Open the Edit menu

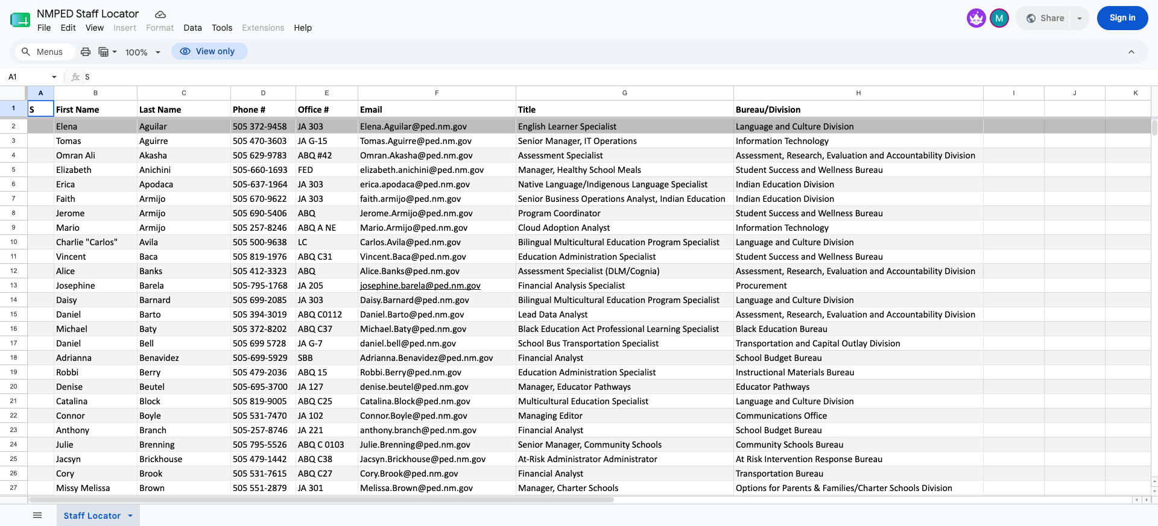point(68,28)
